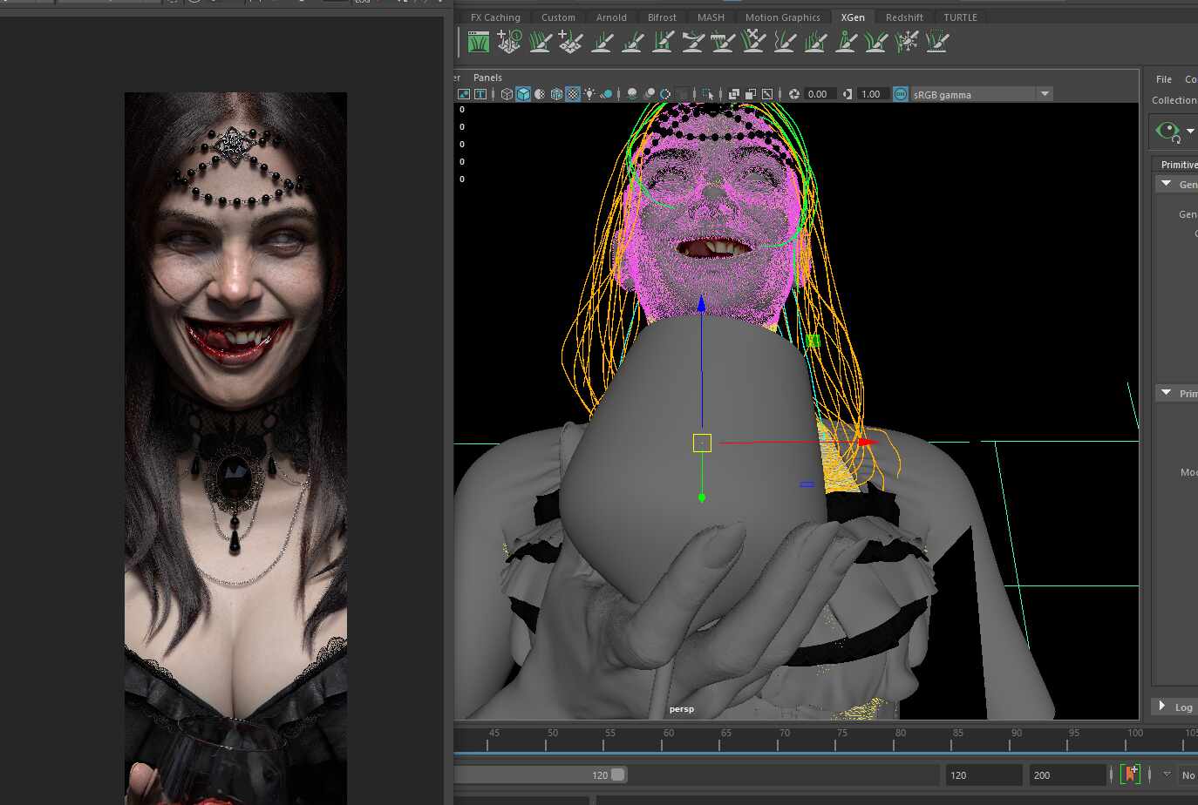The image size is (1198, 805).
Task: Toggle the textured checker display button
Action: click(573, 94)
